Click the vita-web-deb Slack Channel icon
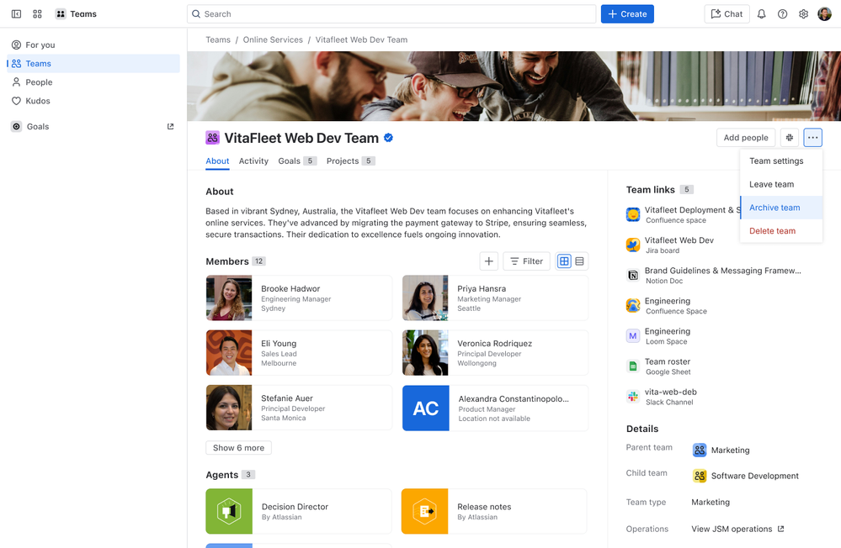Viewport: 841px width, 548px height. click(x=633, y=397)
